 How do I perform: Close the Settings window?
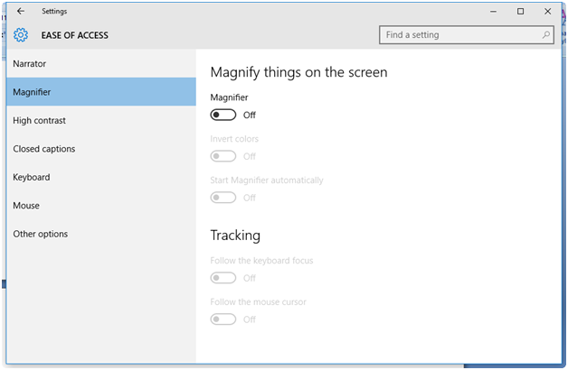pyautogui.click(x=547, y=12)
